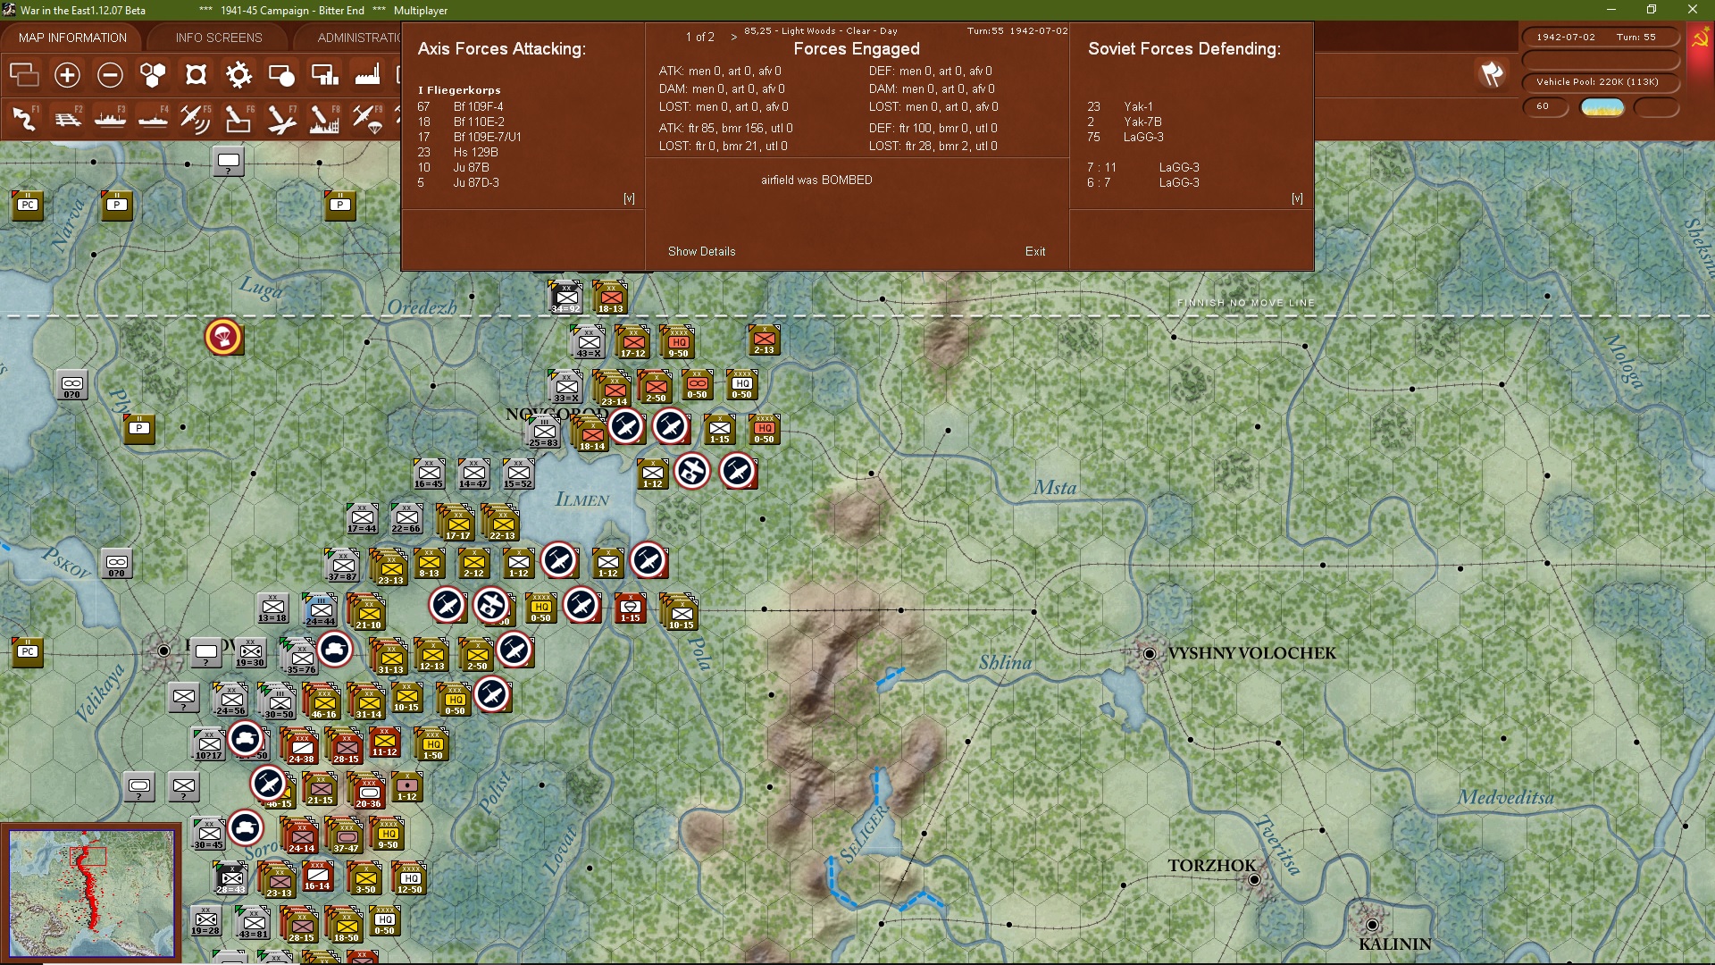
Task: Click the airborne parachute marker near Luga
Action: [223, 337]
